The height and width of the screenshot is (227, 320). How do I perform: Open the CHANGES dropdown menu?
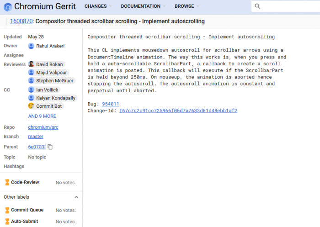click(98, 6)
